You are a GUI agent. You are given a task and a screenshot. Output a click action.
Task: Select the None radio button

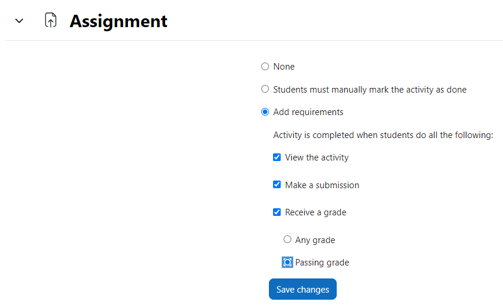point(265,67)
